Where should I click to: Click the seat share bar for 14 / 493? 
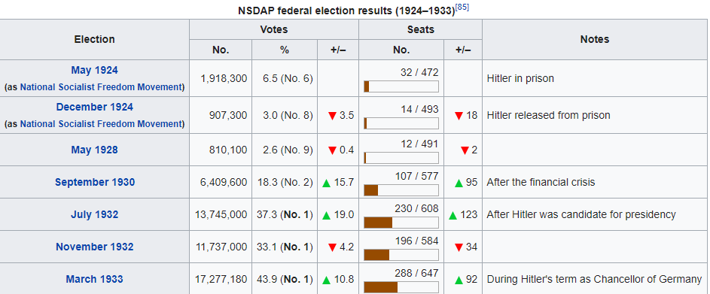[x=401, y=123]
